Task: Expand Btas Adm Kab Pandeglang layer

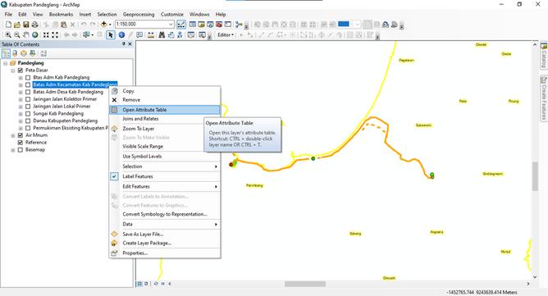Action: click(x=21, y=78)
